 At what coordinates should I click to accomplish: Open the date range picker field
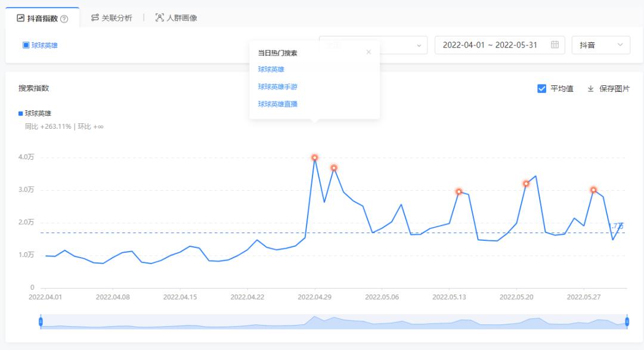pos(500,45)
